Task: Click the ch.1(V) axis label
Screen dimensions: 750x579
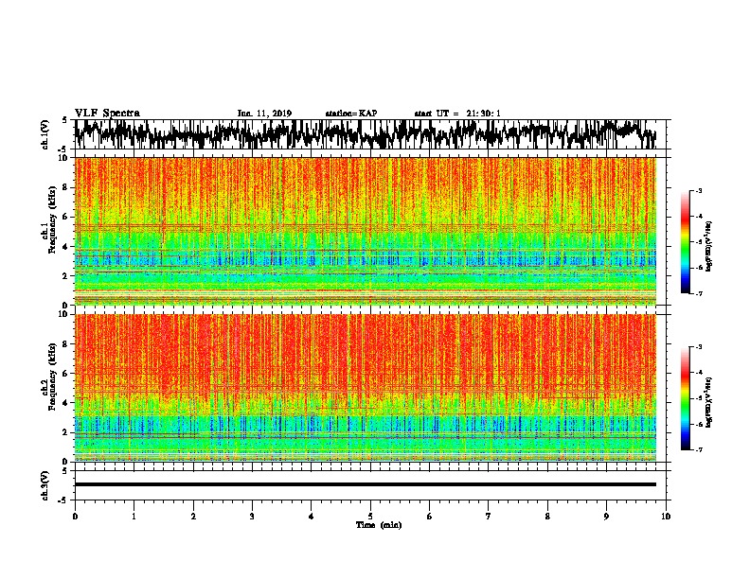Action: tap(45, 134)
